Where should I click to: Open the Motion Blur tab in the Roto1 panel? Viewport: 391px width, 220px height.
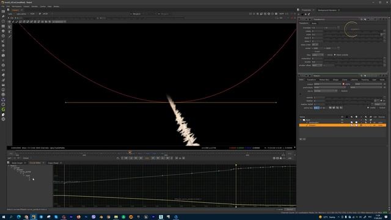click(x=324, y=80)
